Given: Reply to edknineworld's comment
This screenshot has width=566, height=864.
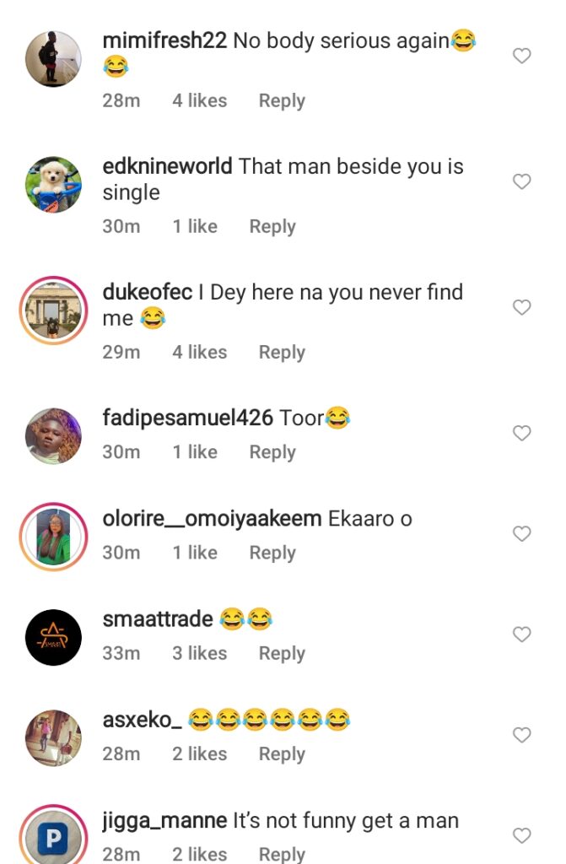Looking at the screenshot, I should point(272,227).
